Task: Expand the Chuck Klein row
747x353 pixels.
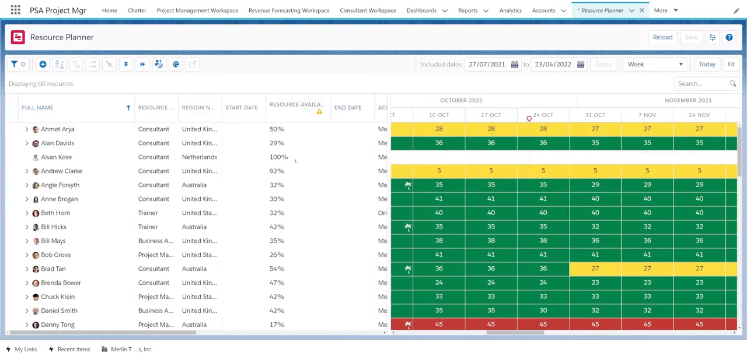Action: pos(27,296)
